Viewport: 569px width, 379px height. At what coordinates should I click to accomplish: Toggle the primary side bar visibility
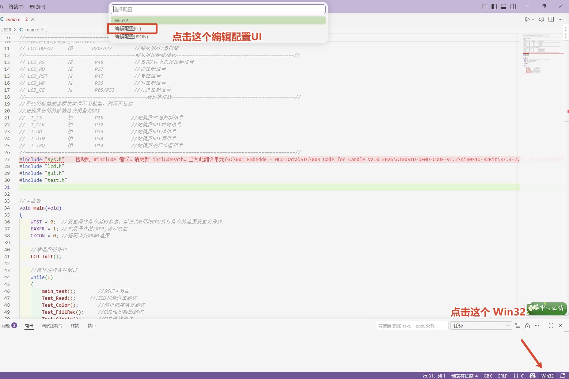pyautogui.click(x=494, y=7)
